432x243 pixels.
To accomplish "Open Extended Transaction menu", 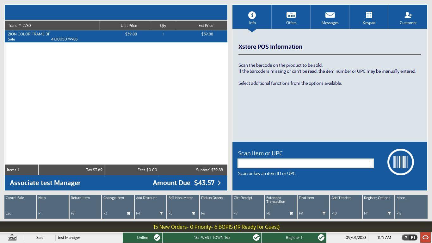I will tap(281, 207).
